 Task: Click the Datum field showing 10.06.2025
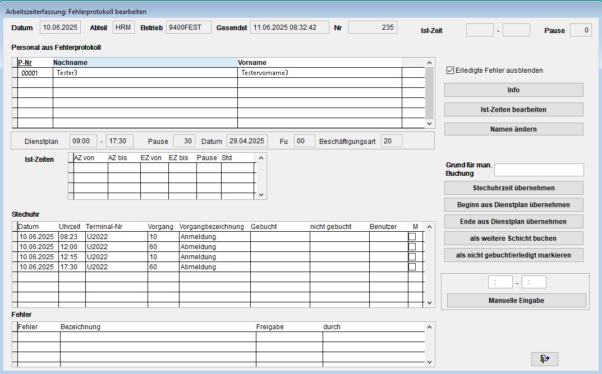(60, 27)
